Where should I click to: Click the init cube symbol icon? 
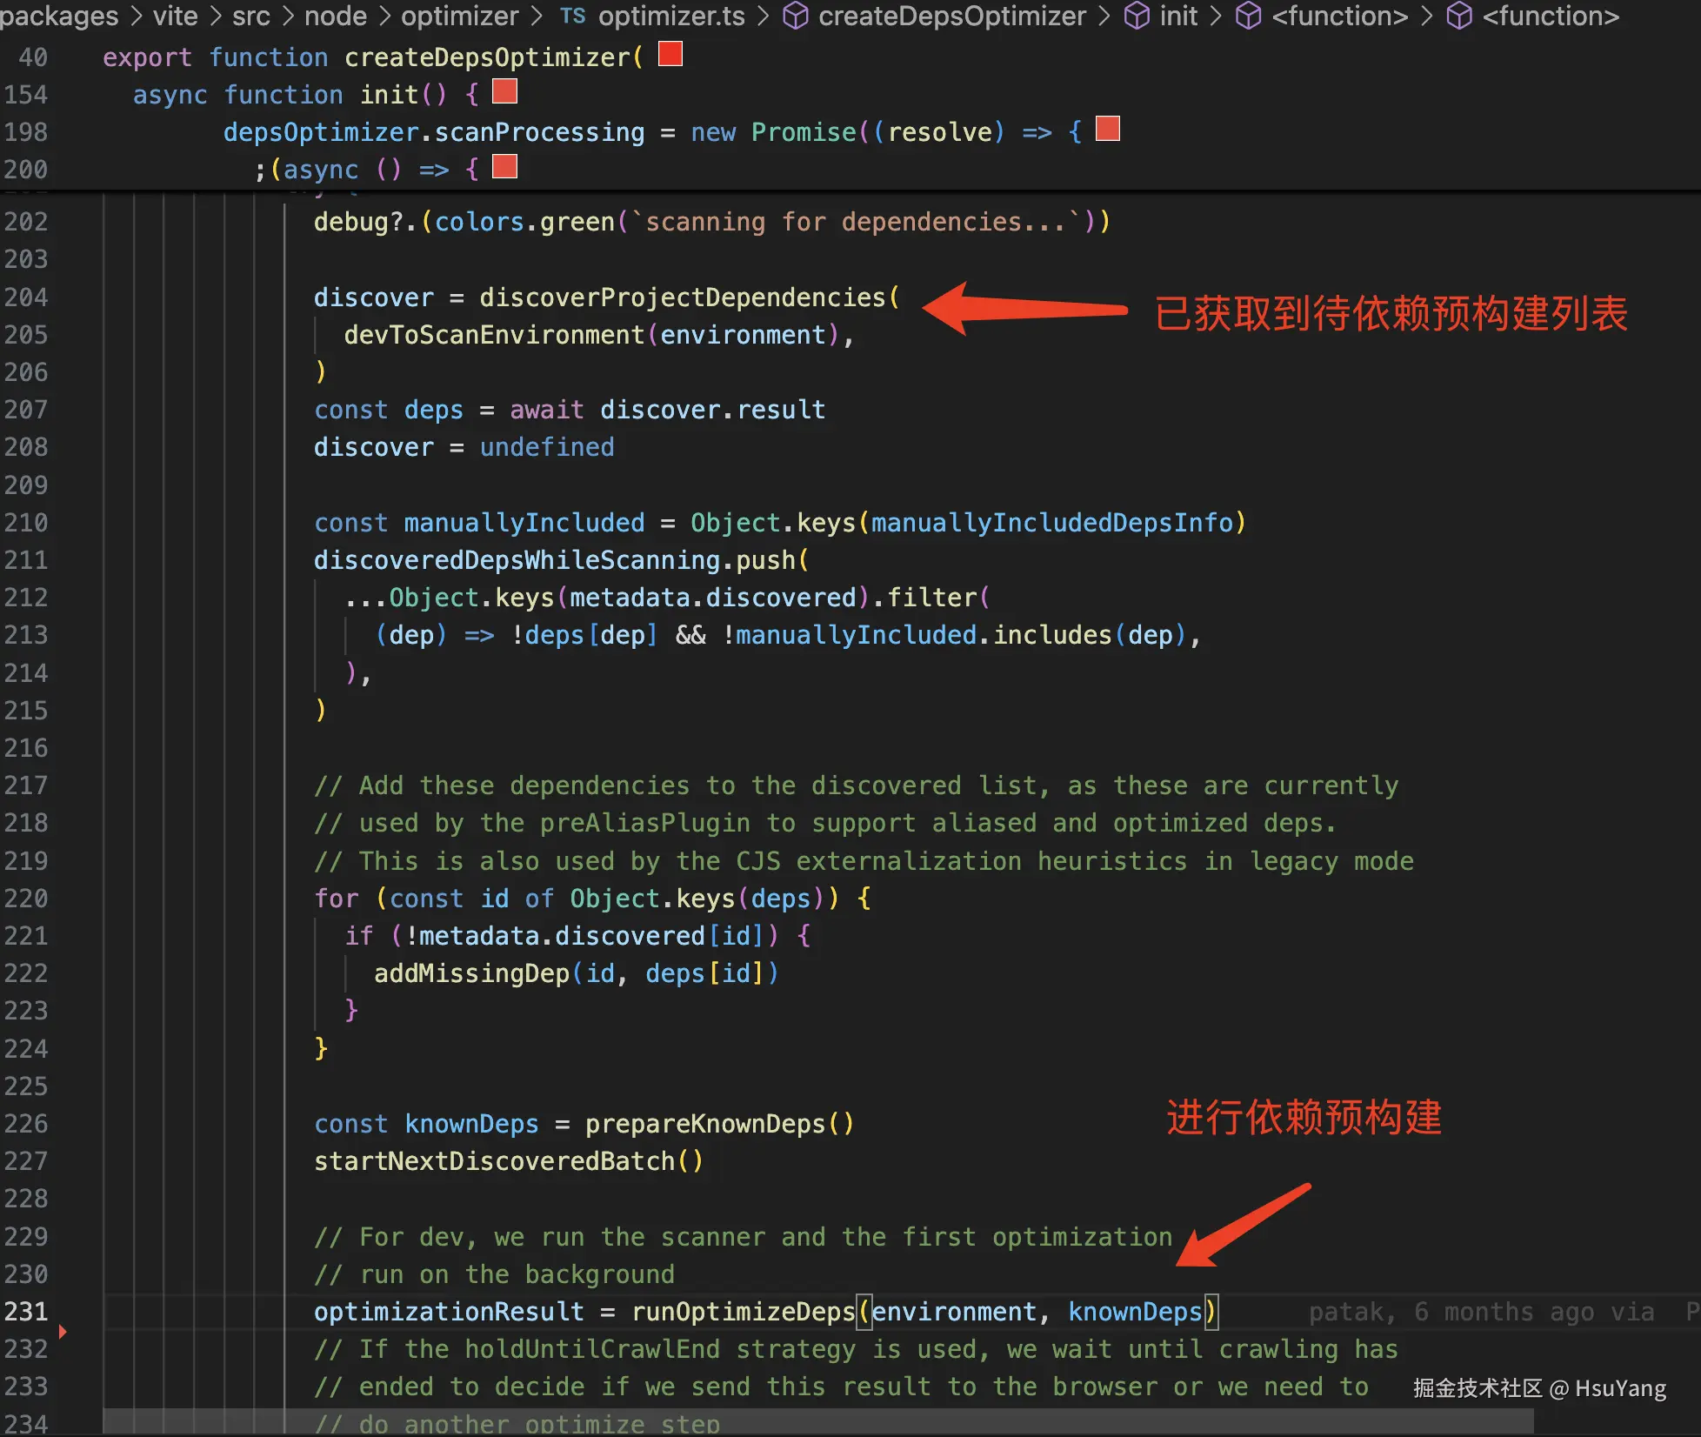pyautogui.click(x=1137, y=16)
